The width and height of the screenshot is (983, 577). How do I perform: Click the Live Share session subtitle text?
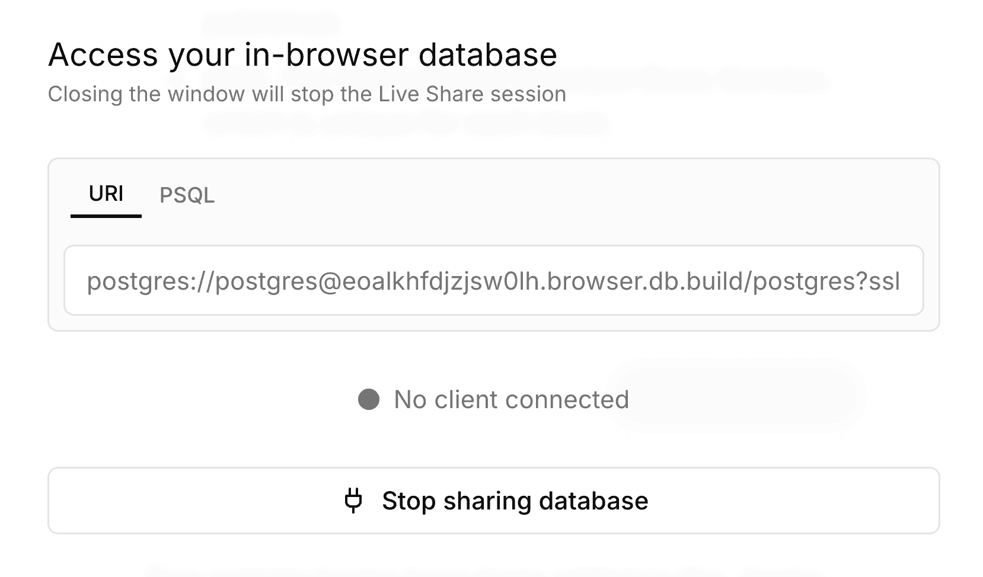307,94
